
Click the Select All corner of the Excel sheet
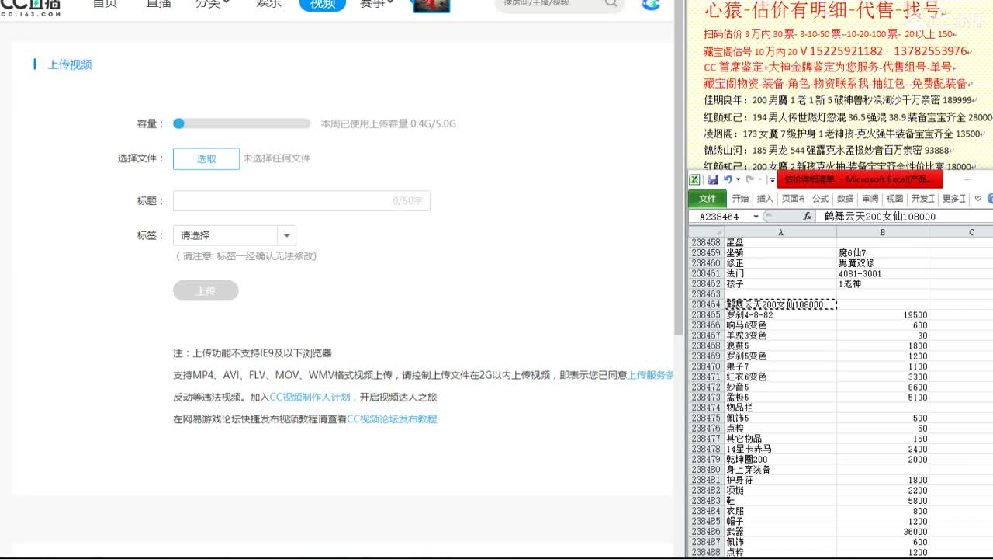click(x=706, y=232)
